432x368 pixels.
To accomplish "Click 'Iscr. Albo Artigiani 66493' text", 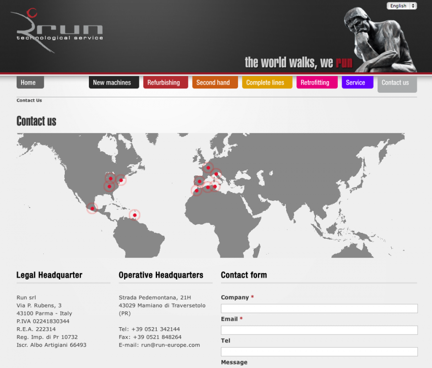I will (52, 345).
